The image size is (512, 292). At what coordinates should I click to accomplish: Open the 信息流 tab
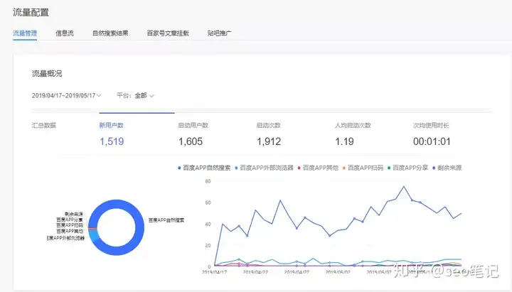(65, 33)
